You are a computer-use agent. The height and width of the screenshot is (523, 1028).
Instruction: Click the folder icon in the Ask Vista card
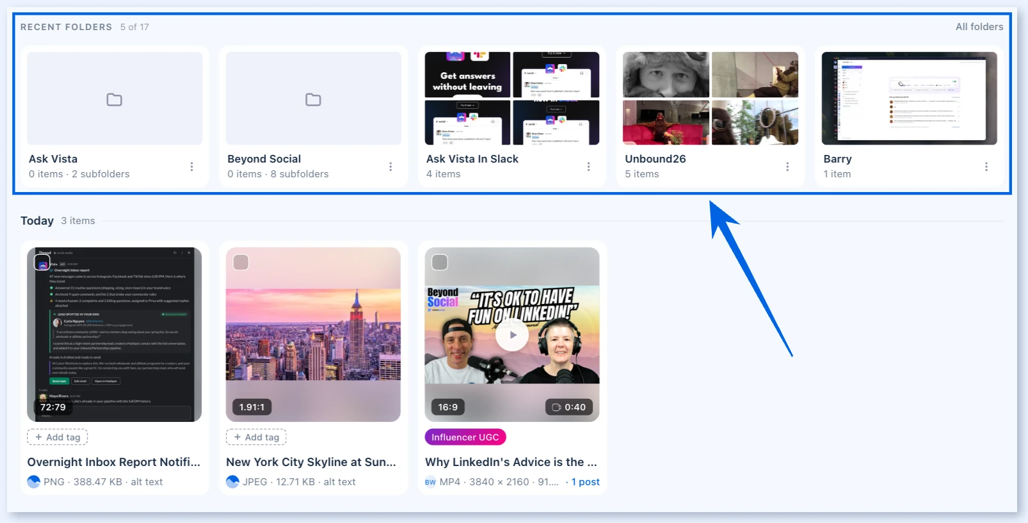point(115,99)
